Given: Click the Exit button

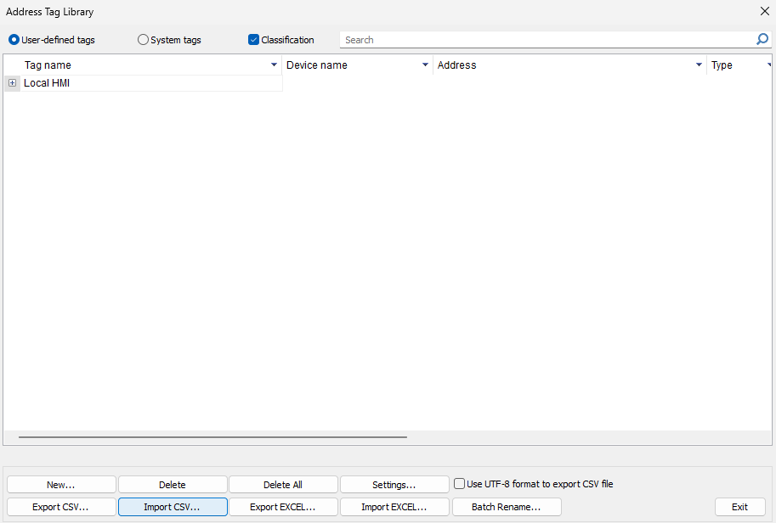Looking at the screenshot, I should tap(739, 507).
